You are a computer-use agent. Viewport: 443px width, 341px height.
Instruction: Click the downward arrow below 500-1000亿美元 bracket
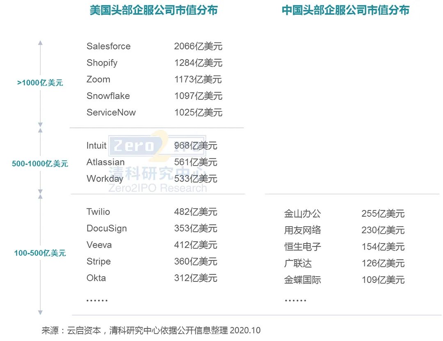[x=40, y=191]
